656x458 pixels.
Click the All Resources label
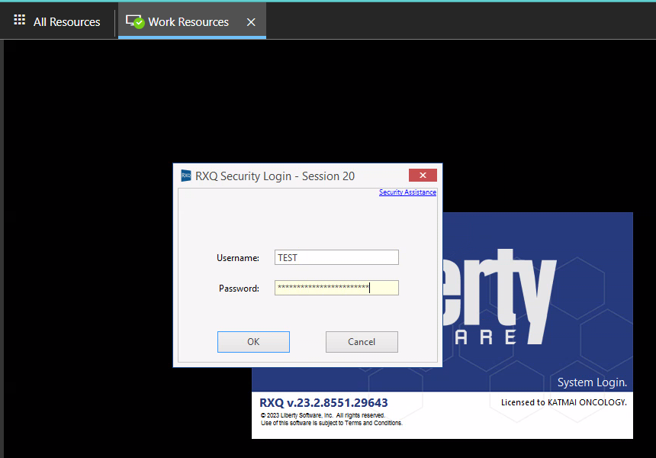pos(67,22)
